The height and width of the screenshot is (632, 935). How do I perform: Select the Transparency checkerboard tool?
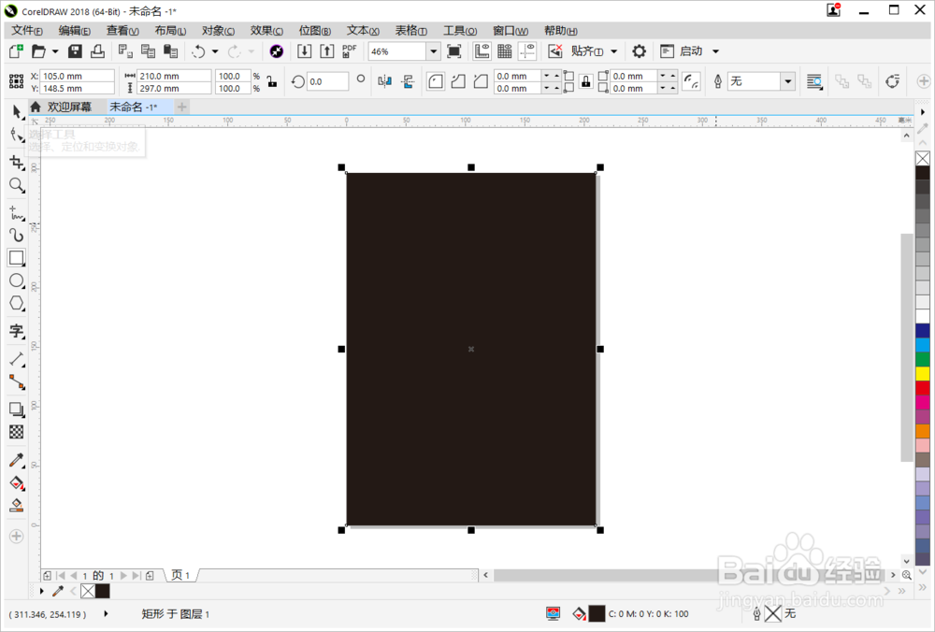17,432
